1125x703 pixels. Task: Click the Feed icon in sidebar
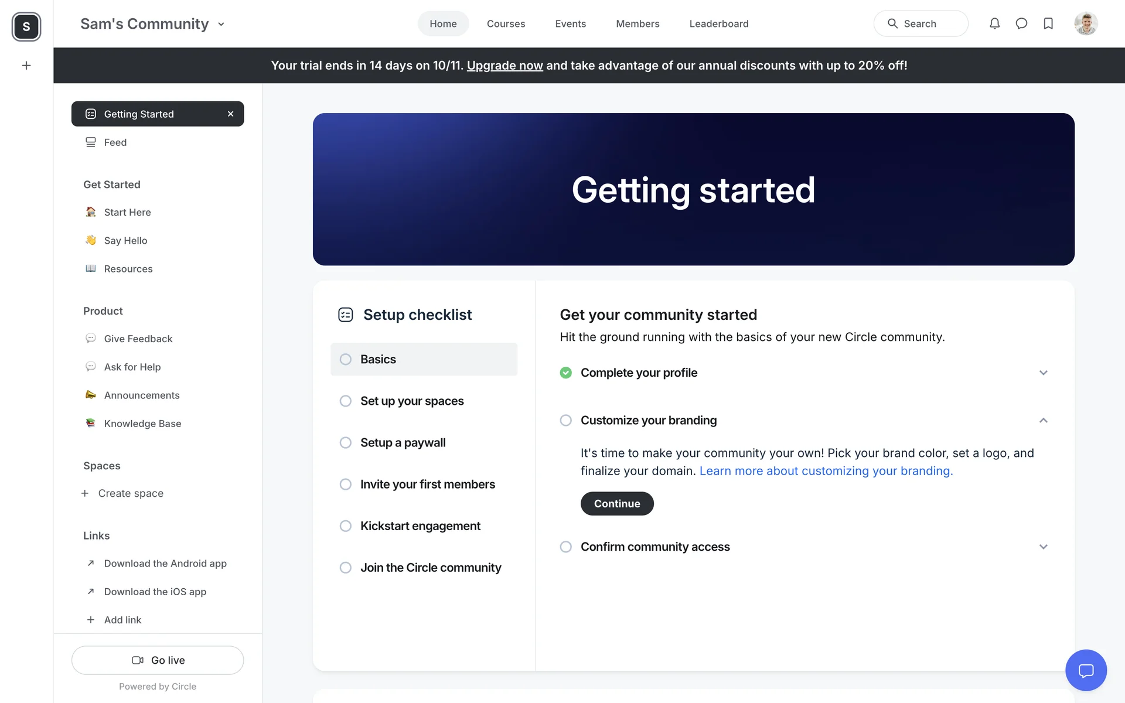point(91,142)
